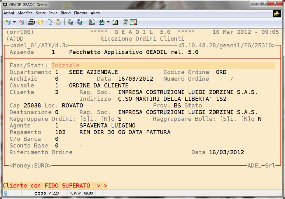Click the paste clipboard icon
This screenshot has height=199, width=285.
pyautogui.click(x=58, y=22)
